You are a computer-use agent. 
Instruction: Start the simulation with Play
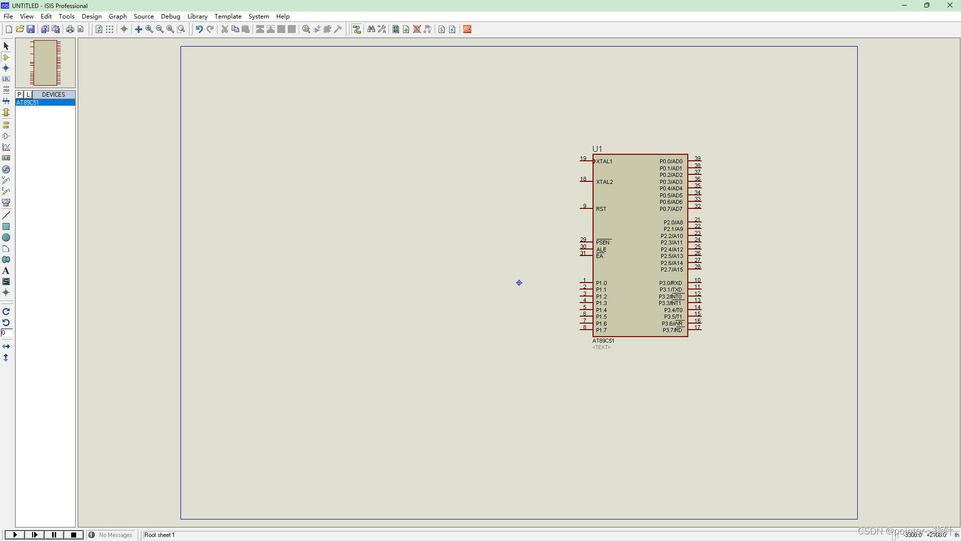coord(15,535)
